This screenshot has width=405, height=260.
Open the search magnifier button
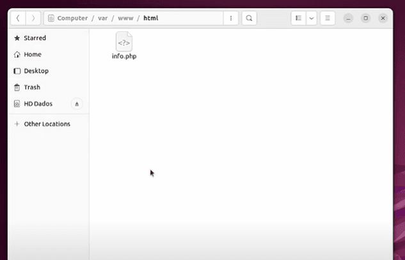pyautogui.click(x=250, y=19)
